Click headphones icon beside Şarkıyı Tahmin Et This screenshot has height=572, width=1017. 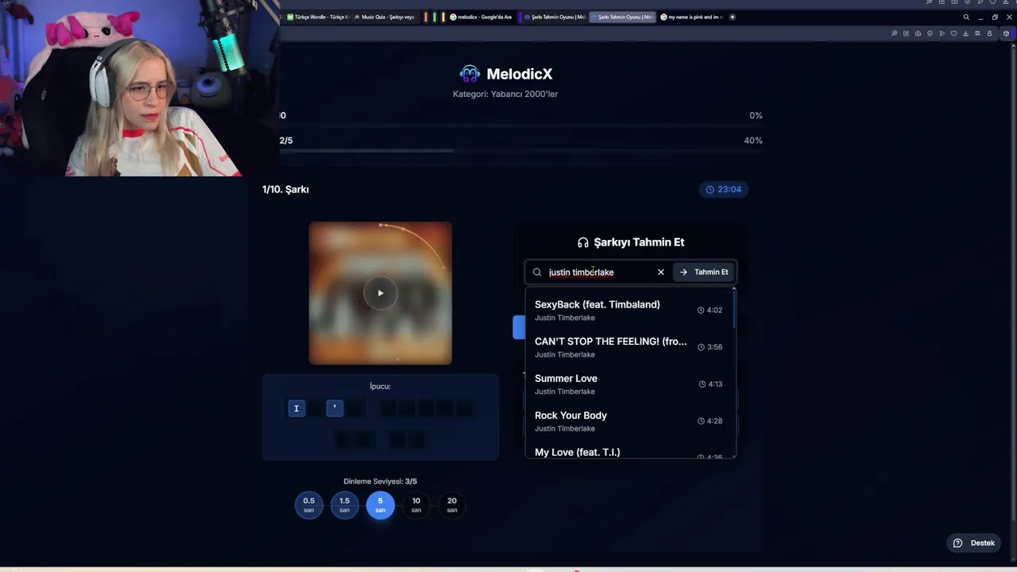(583, 242)
